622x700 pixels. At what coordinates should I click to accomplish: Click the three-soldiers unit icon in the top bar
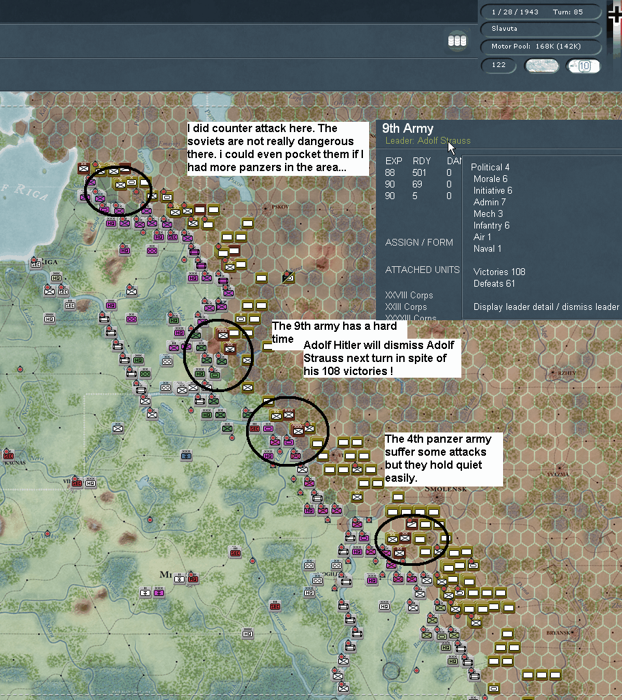457,40
